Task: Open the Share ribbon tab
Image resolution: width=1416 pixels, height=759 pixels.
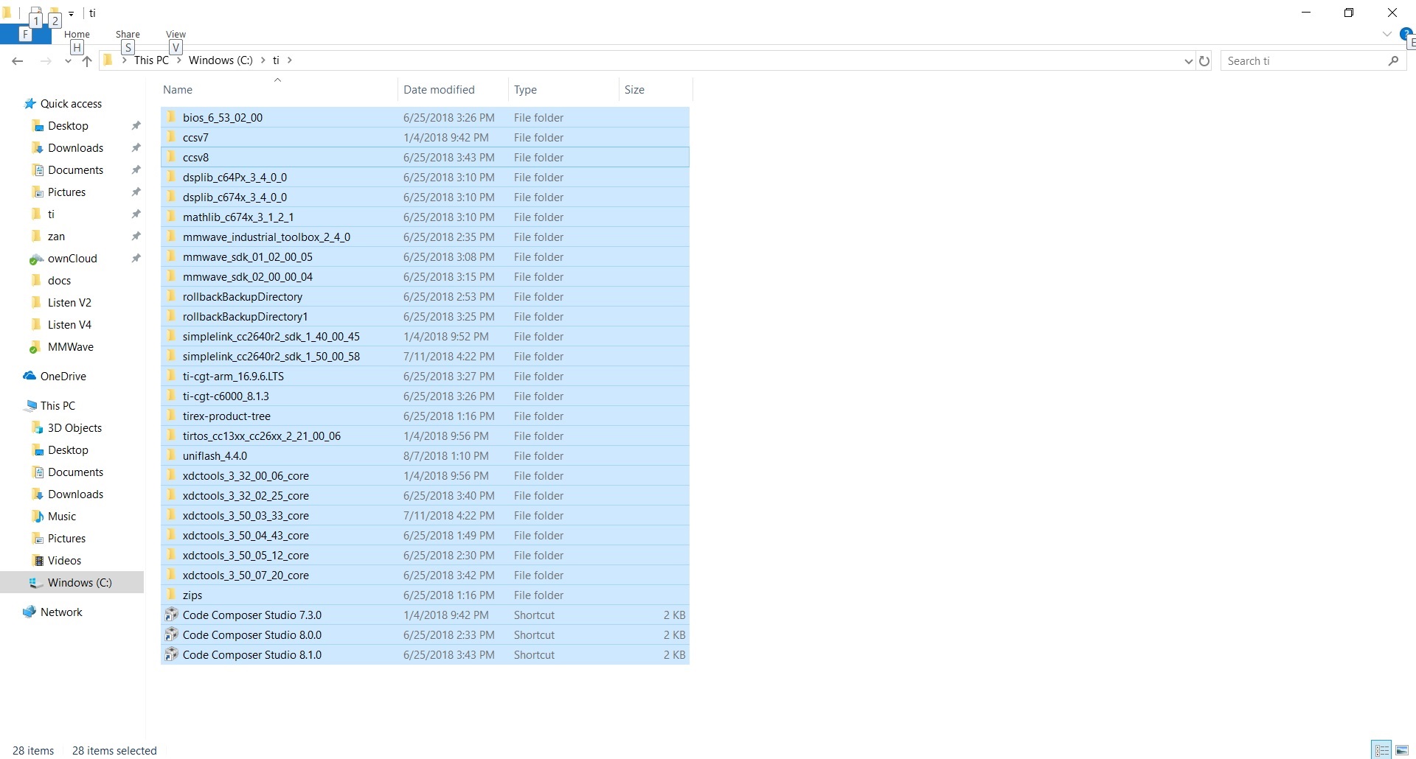Action: tap(128, 34)
